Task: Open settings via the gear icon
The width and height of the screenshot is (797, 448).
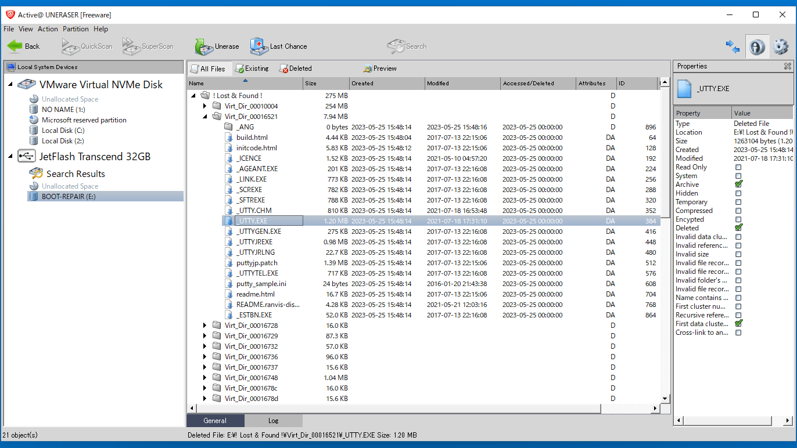Action: point(781,47)
